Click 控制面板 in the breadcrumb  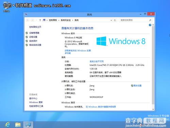[x=53, y=20]
